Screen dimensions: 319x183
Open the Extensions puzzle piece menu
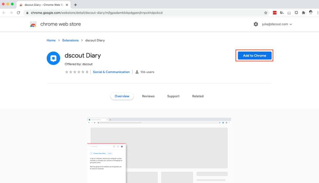pos(304,13)
